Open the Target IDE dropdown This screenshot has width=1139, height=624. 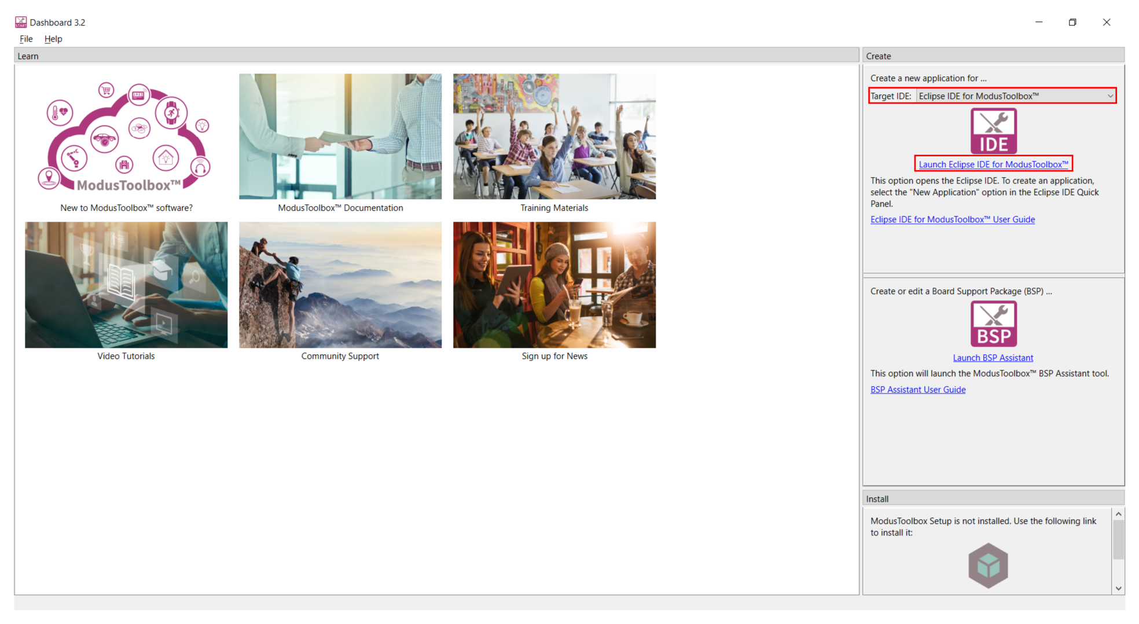point(1016,96)
